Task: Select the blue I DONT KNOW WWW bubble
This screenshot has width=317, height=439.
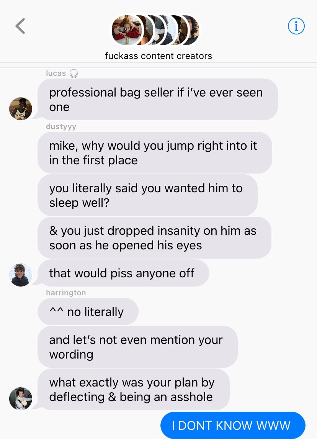Action: point(233,425)
